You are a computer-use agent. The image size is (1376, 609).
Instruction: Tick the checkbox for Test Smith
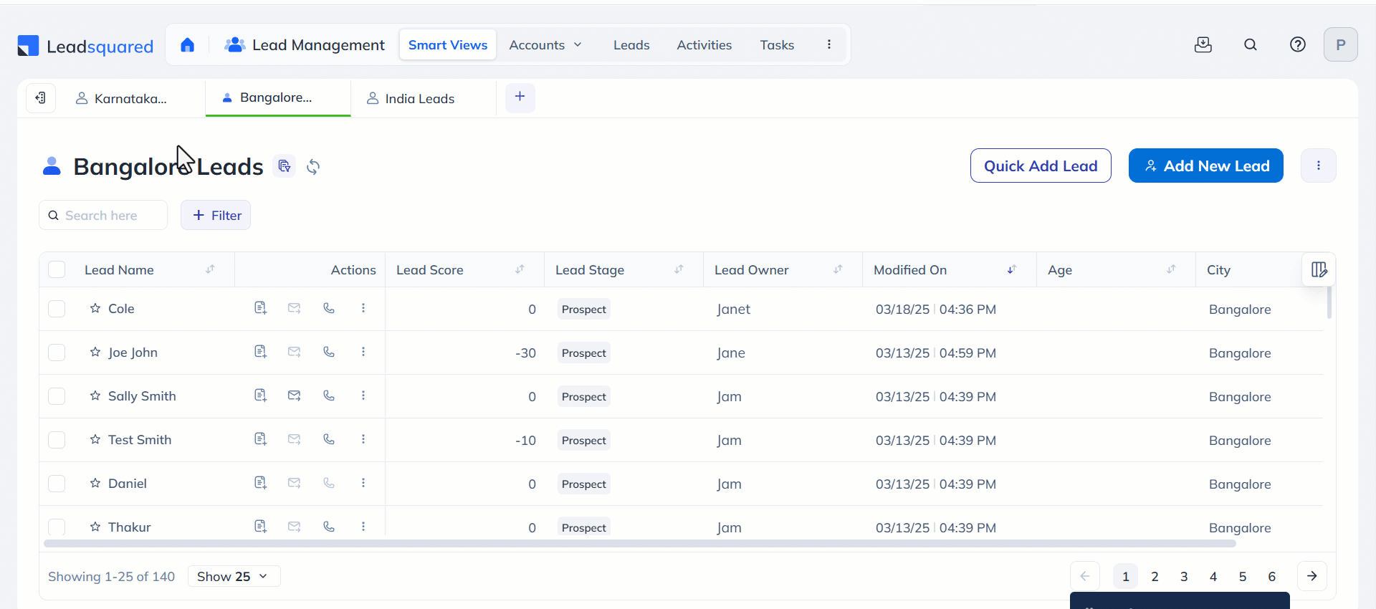click(57, 440)
